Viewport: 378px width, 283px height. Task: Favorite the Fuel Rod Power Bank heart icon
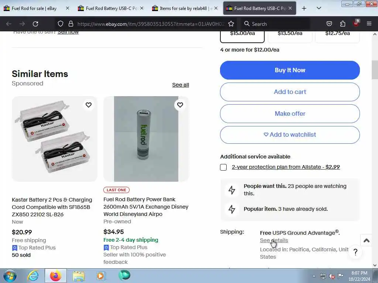(x=180, y=105)
